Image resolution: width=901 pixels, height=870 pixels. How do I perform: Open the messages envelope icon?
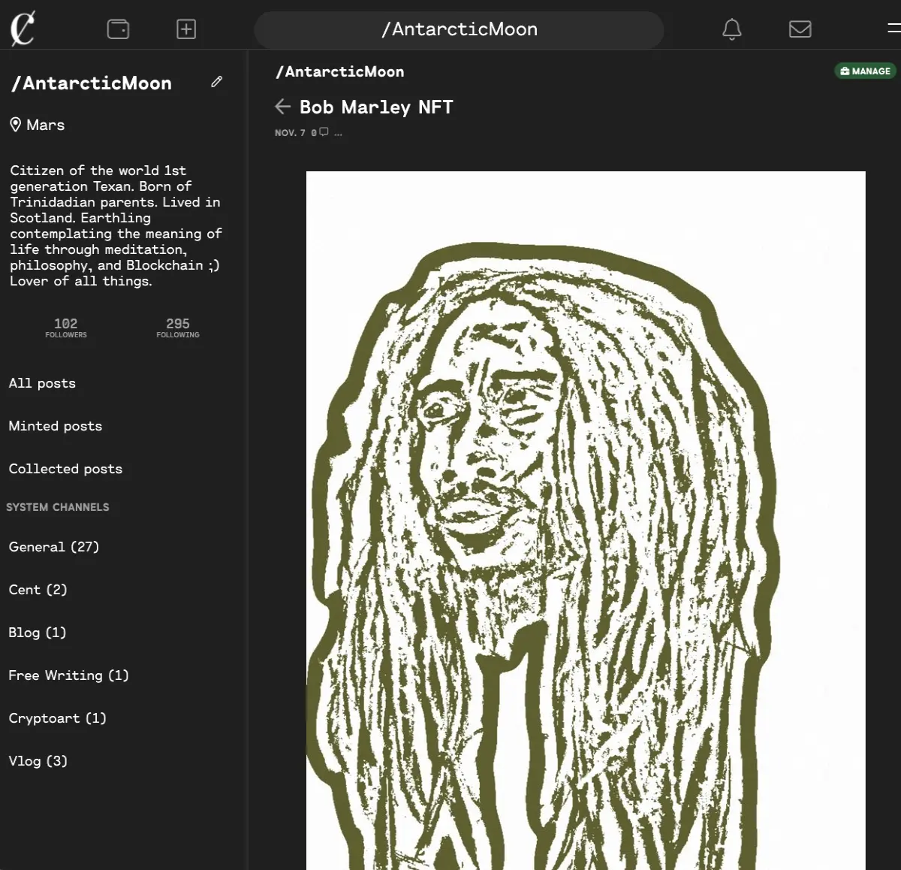[800, 29]
